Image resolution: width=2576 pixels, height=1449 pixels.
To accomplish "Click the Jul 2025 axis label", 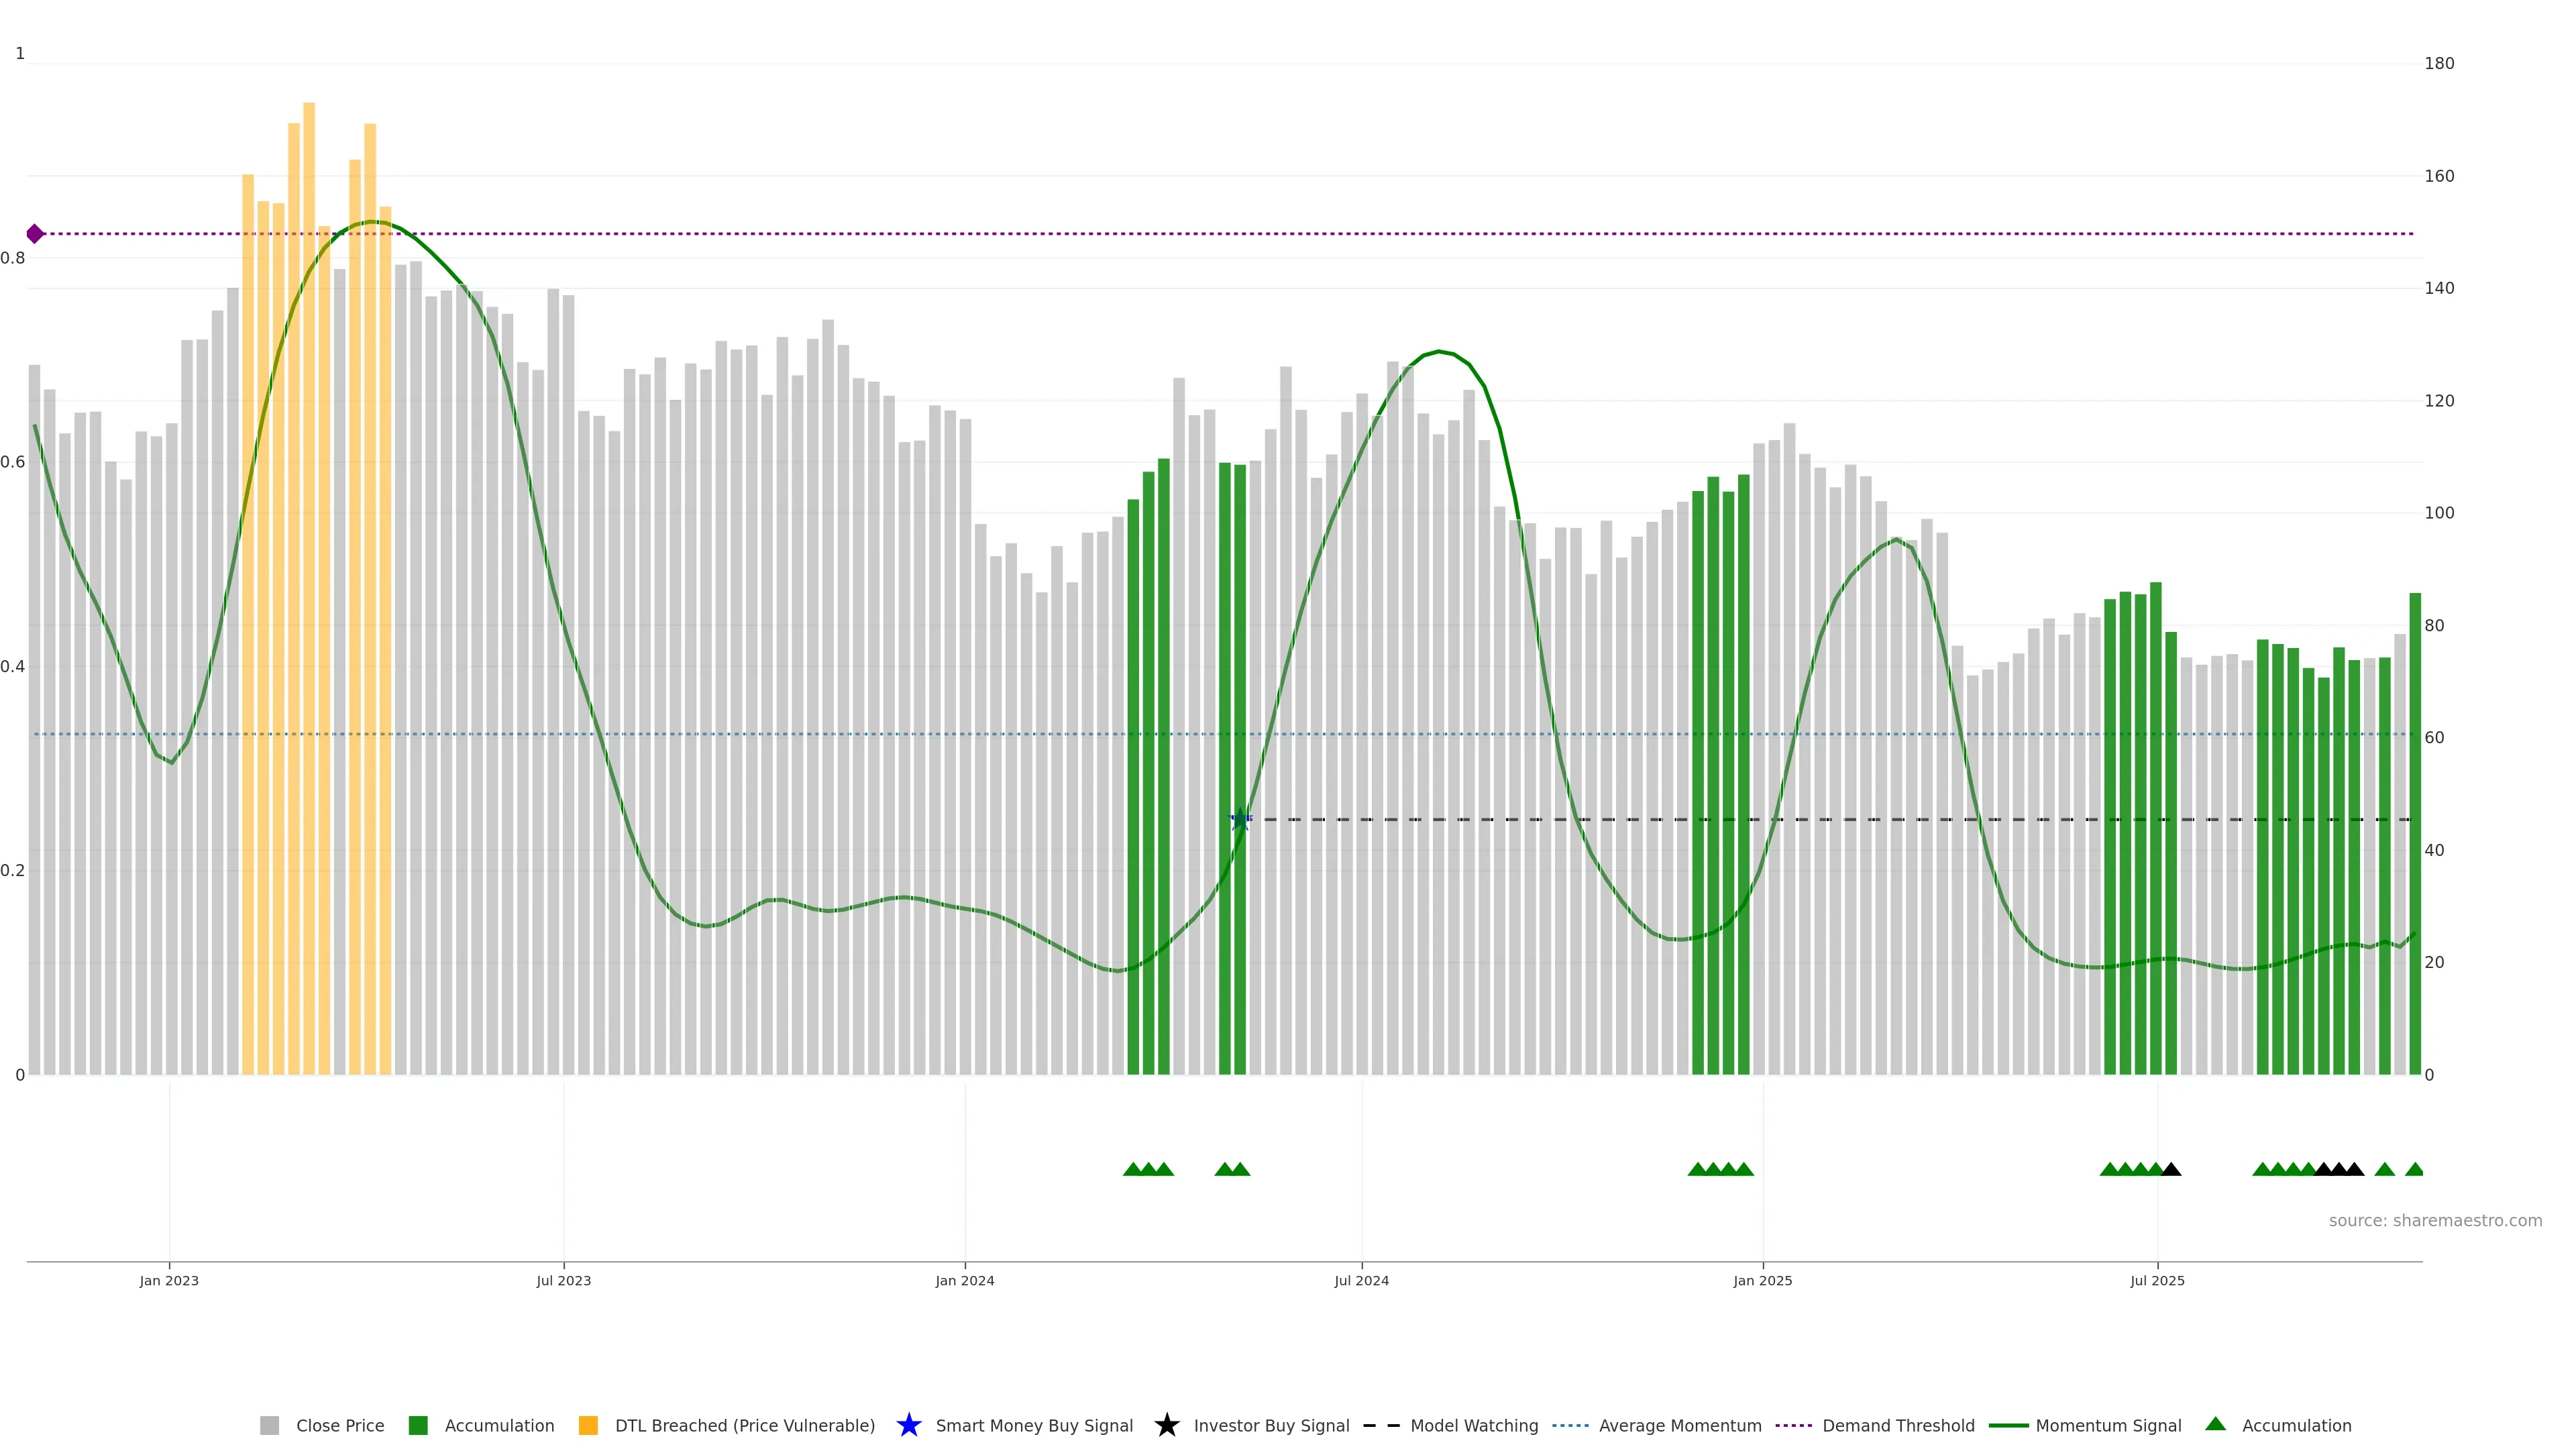I will click(x=2157, y=1280).
